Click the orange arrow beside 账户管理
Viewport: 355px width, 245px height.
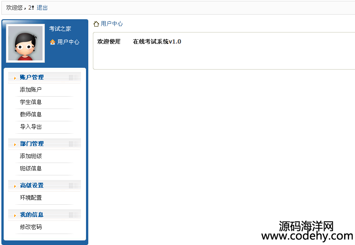pyautogui.click(x=15, y=78)
